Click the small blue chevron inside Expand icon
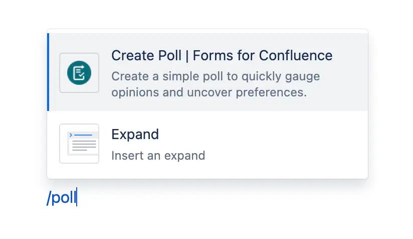The height and width of the screenshot is (239, 413). coord(71,135)
